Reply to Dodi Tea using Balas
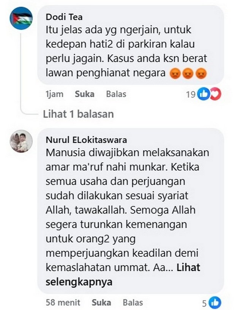This screenshot has height=310, width=243. click(116, 94)
